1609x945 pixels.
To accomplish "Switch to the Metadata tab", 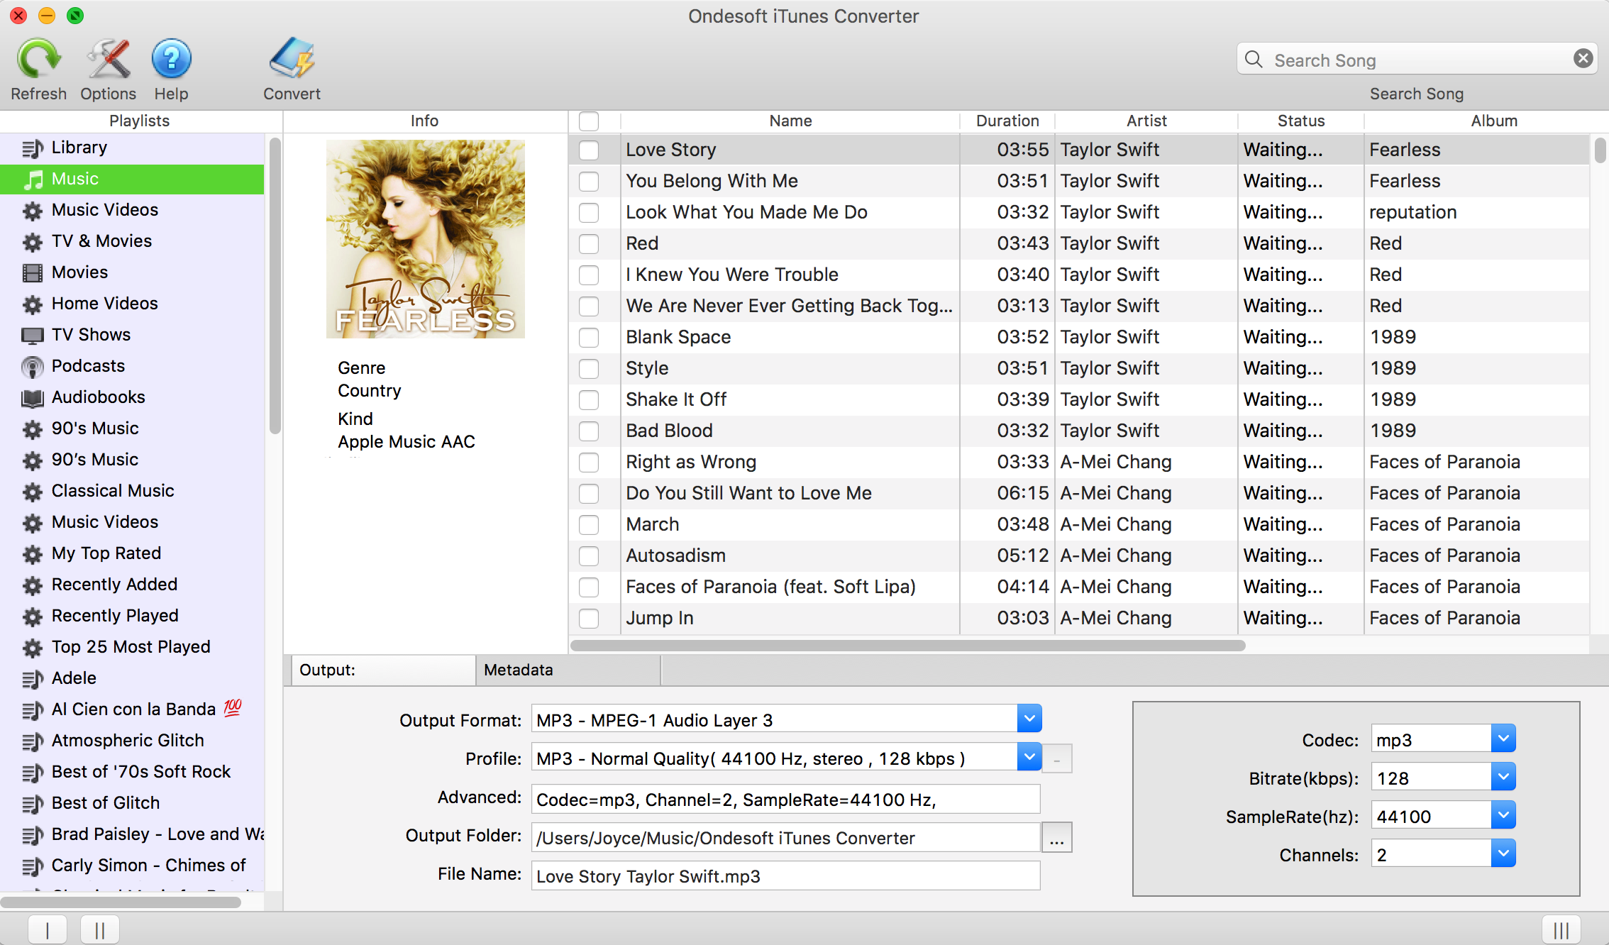I will click(519, 668).
